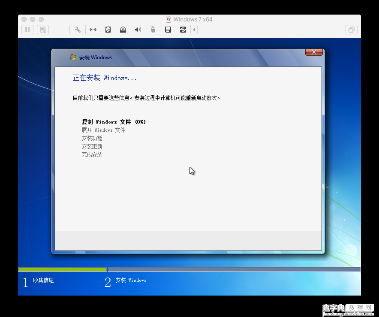Click the network adapter icon
This screenshot has height=317, width=379.
93,30
